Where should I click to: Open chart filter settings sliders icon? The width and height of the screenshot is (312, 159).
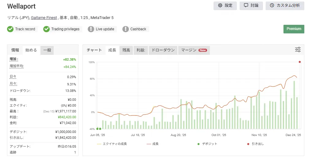(x=298, y=50)
